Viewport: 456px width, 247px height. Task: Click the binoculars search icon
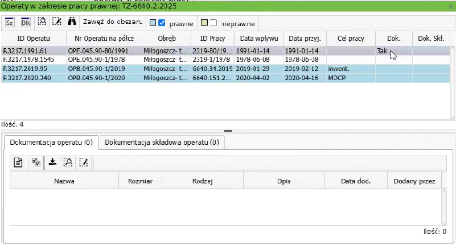[x=72, y=23]
